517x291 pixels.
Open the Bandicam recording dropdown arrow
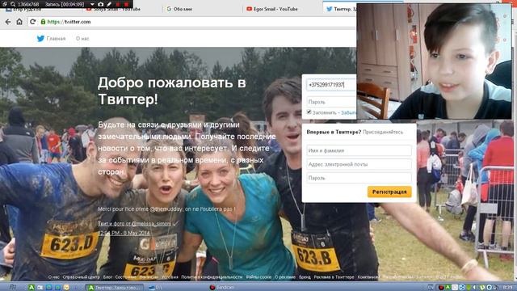click(x=92, y=4)
